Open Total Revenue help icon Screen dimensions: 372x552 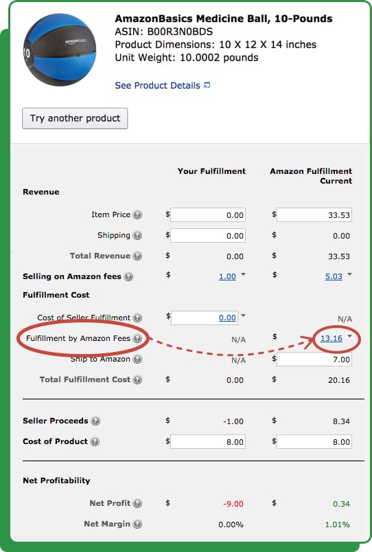click(x=137, y=256)
